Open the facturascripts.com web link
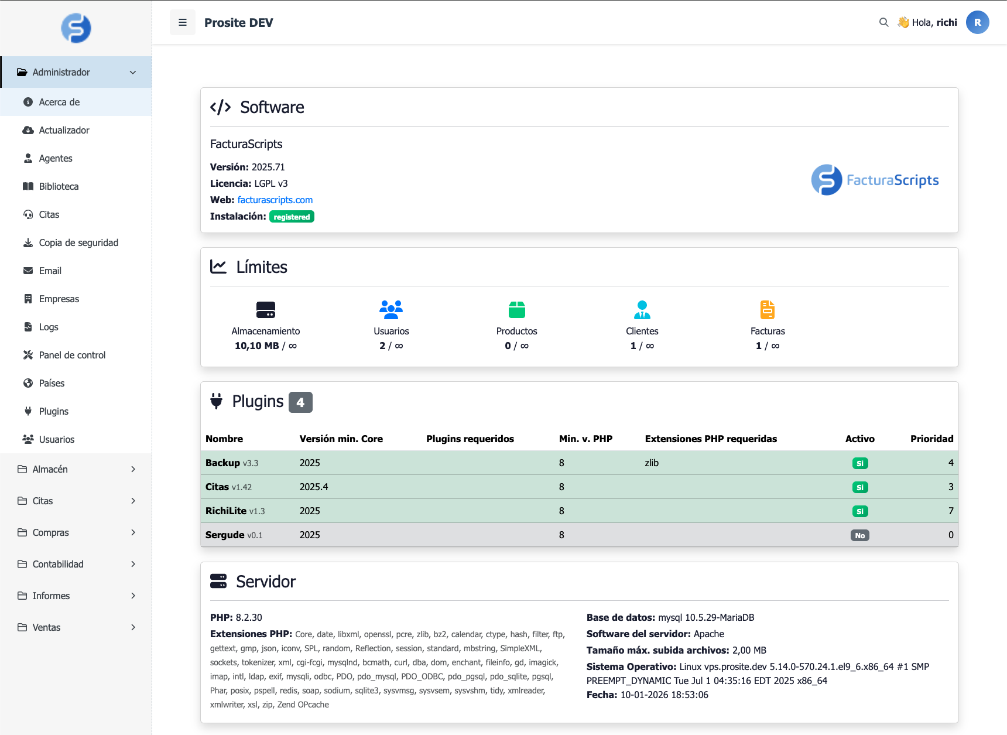The height and width of the screenshot is (735, 1007). [x=275, y=200]
